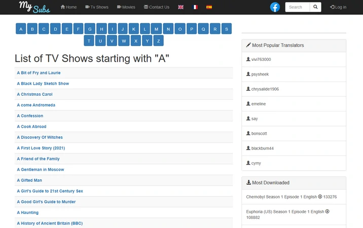This screenshot has width=363, height=228.
Task: Click the magnifier search button
Action: coord(315,7)
